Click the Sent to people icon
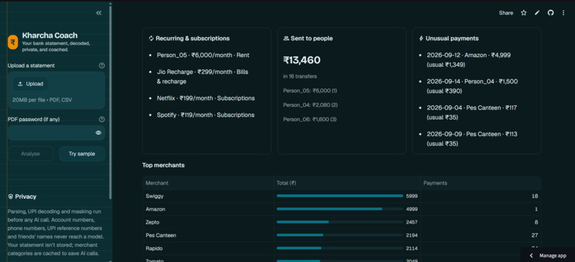Viewport: 575px width, 262px height. coord(286,38)
